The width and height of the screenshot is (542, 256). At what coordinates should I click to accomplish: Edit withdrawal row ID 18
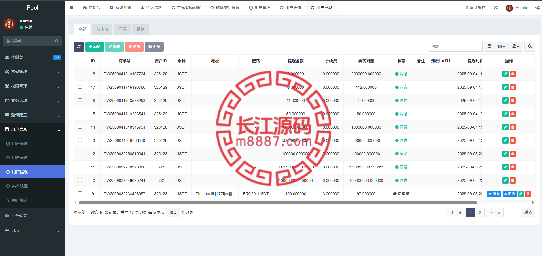[505, 74]
